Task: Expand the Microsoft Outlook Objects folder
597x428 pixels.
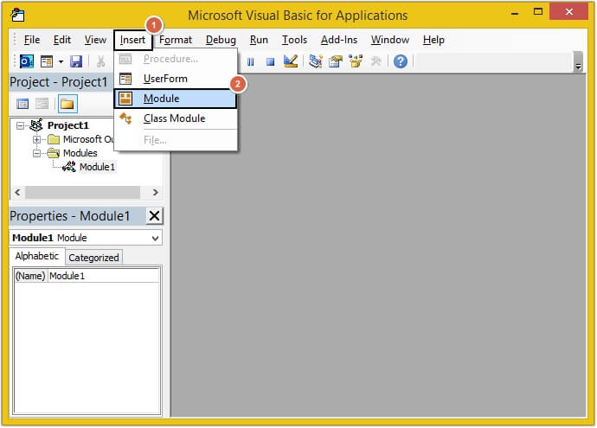Action: click(x=36, y=139)
